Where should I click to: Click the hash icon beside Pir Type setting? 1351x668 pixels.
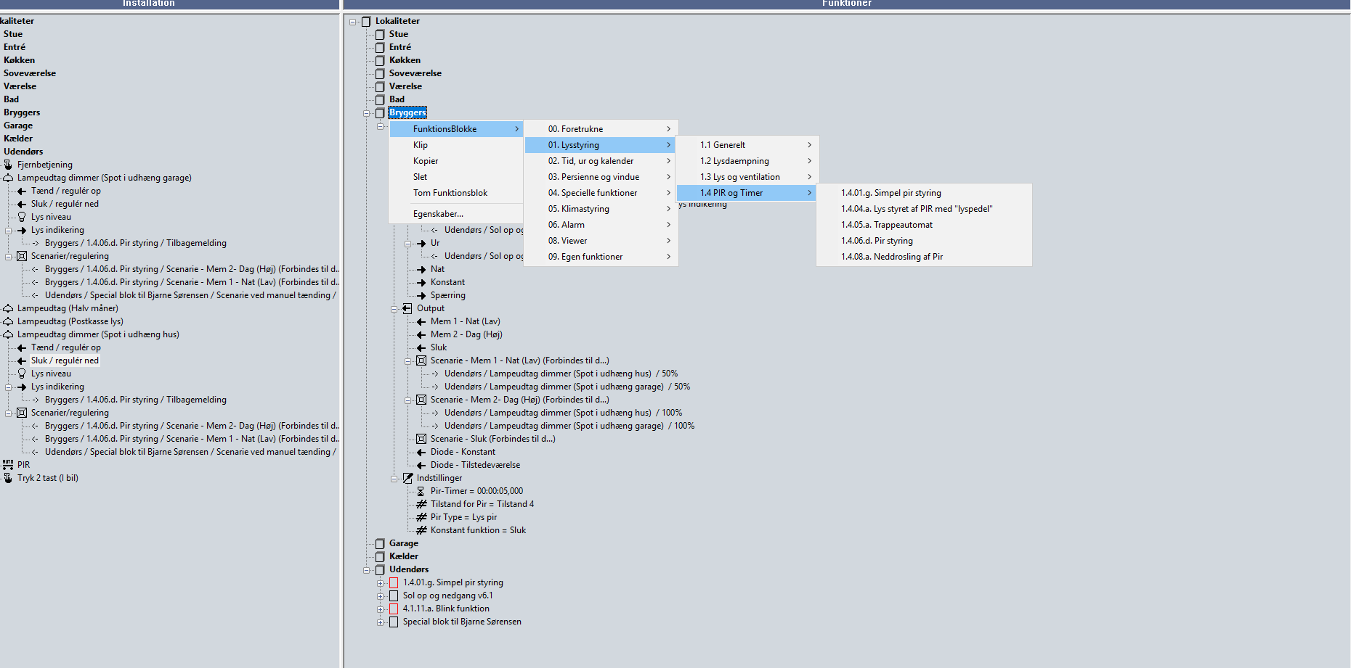[421, 517]
